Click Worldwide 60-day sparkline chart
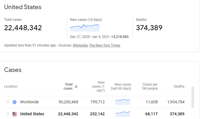This screenshot has width=200, height=119. coord(123,102)
